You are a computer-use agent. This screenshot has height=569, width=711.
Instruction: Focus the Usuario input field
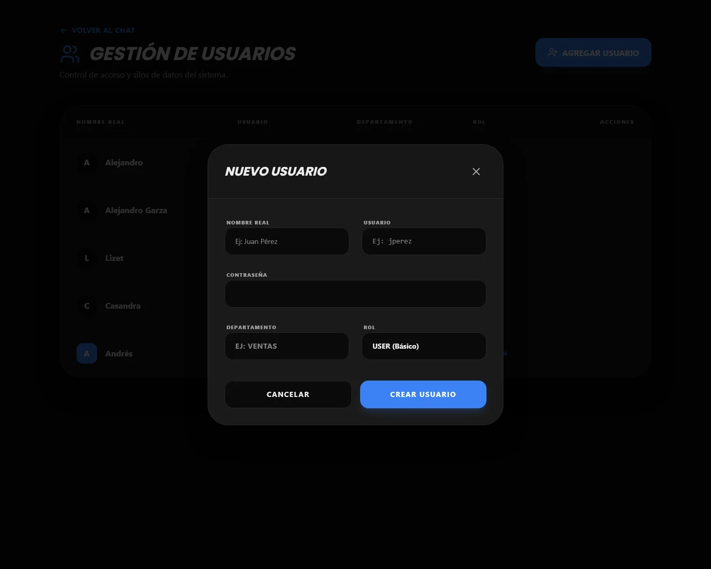tap(424, 241)
